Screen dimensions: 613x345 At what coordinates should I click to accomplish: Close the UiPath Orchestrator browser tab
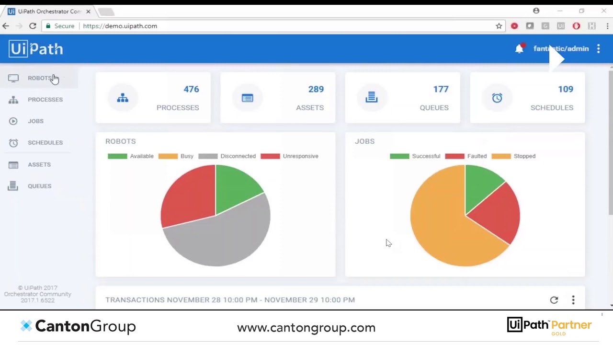[x=88, y=11]
